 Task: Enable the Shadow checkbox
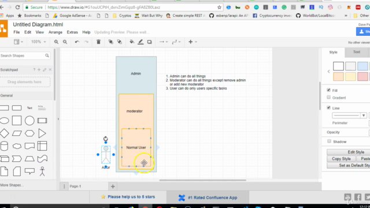click(x=329, y=141)
